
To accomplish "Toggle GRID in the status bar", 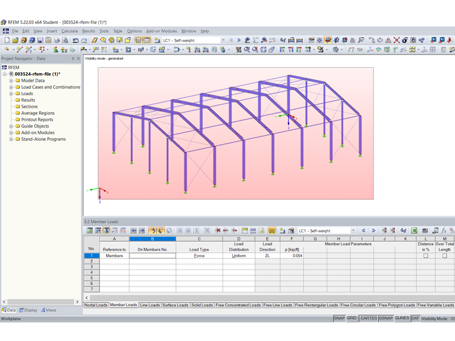I will [x=351, y=318].
